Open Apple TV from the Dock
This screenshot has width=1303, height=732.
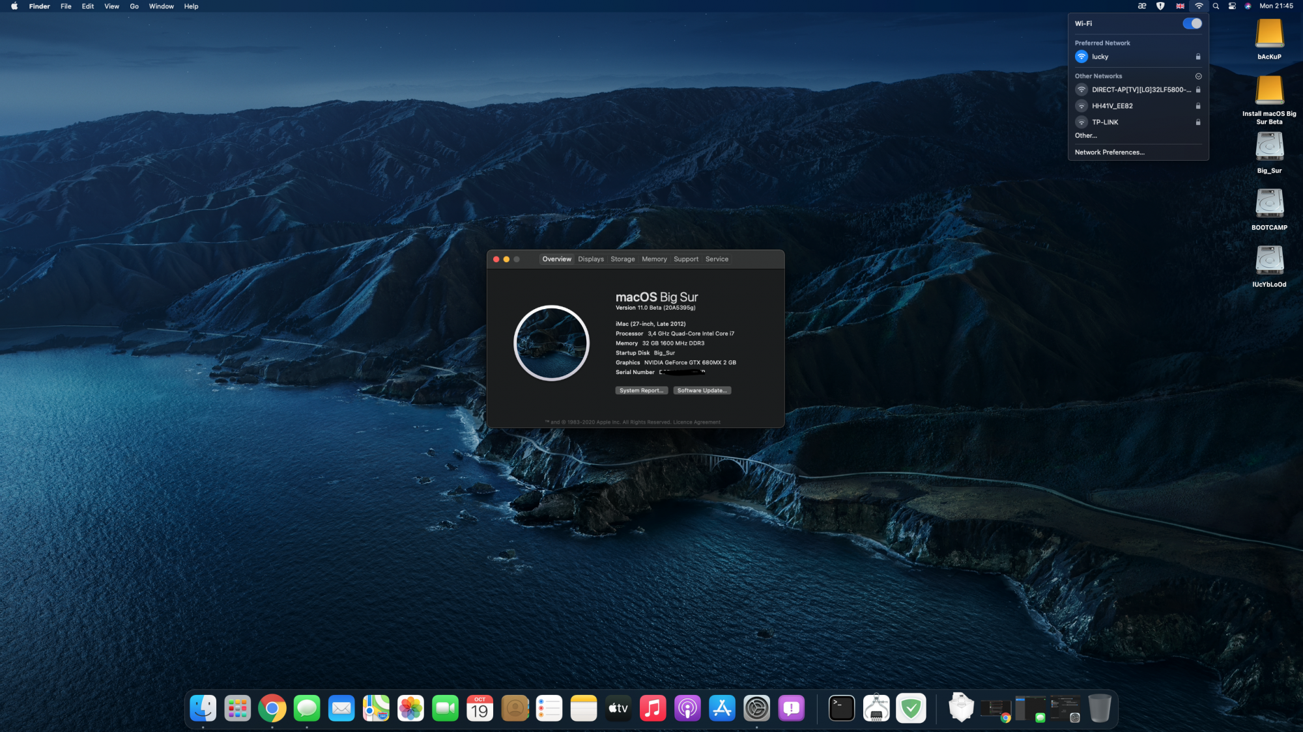618,709
